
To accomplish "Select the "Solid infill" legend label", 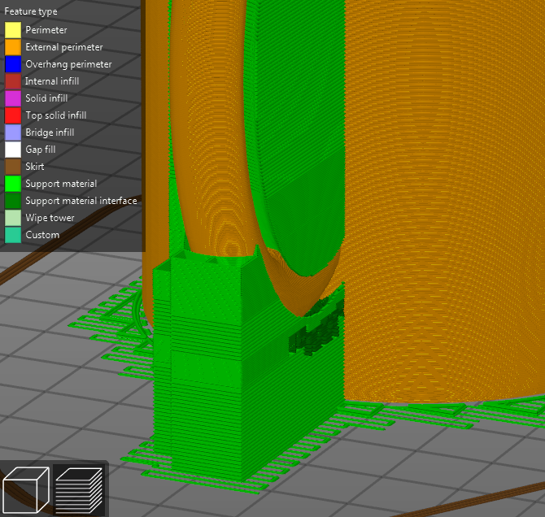I will 46,98.
